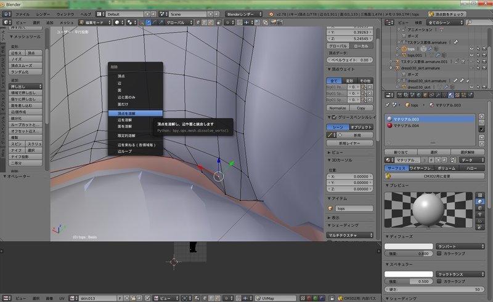Toggle renderability camera for tops.001
The width and height of the screenshot is (493, 302).
click(x=484, y=55)
